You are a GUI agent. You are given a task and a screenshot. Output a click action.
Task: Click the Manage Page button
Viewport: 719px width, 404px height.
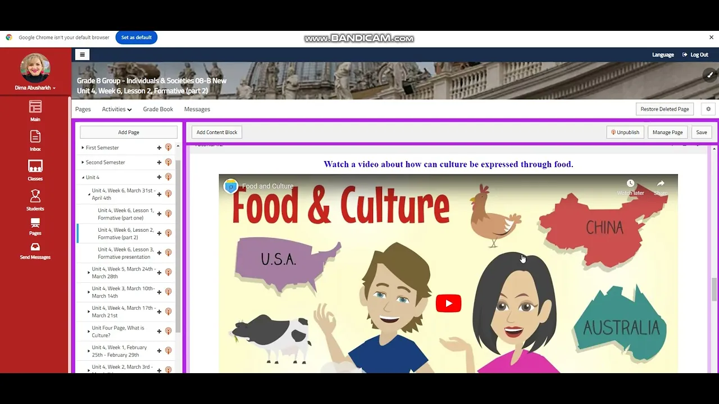click(x=667, y=132)
